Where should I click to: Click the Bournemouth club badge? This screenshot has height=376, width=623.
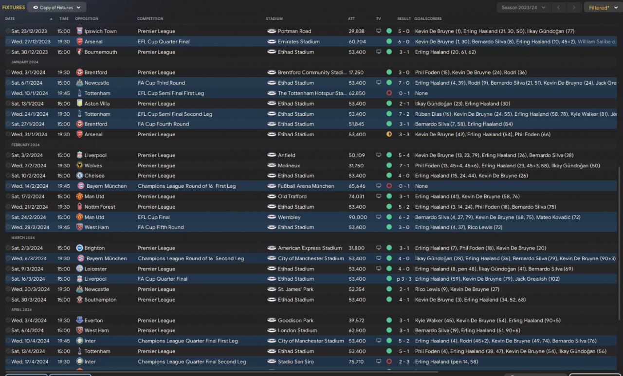click(x=79, y=52)
